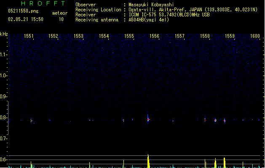
Task: Click the antenna text A504HB(yagi 4el)
Action: point(149,20)
